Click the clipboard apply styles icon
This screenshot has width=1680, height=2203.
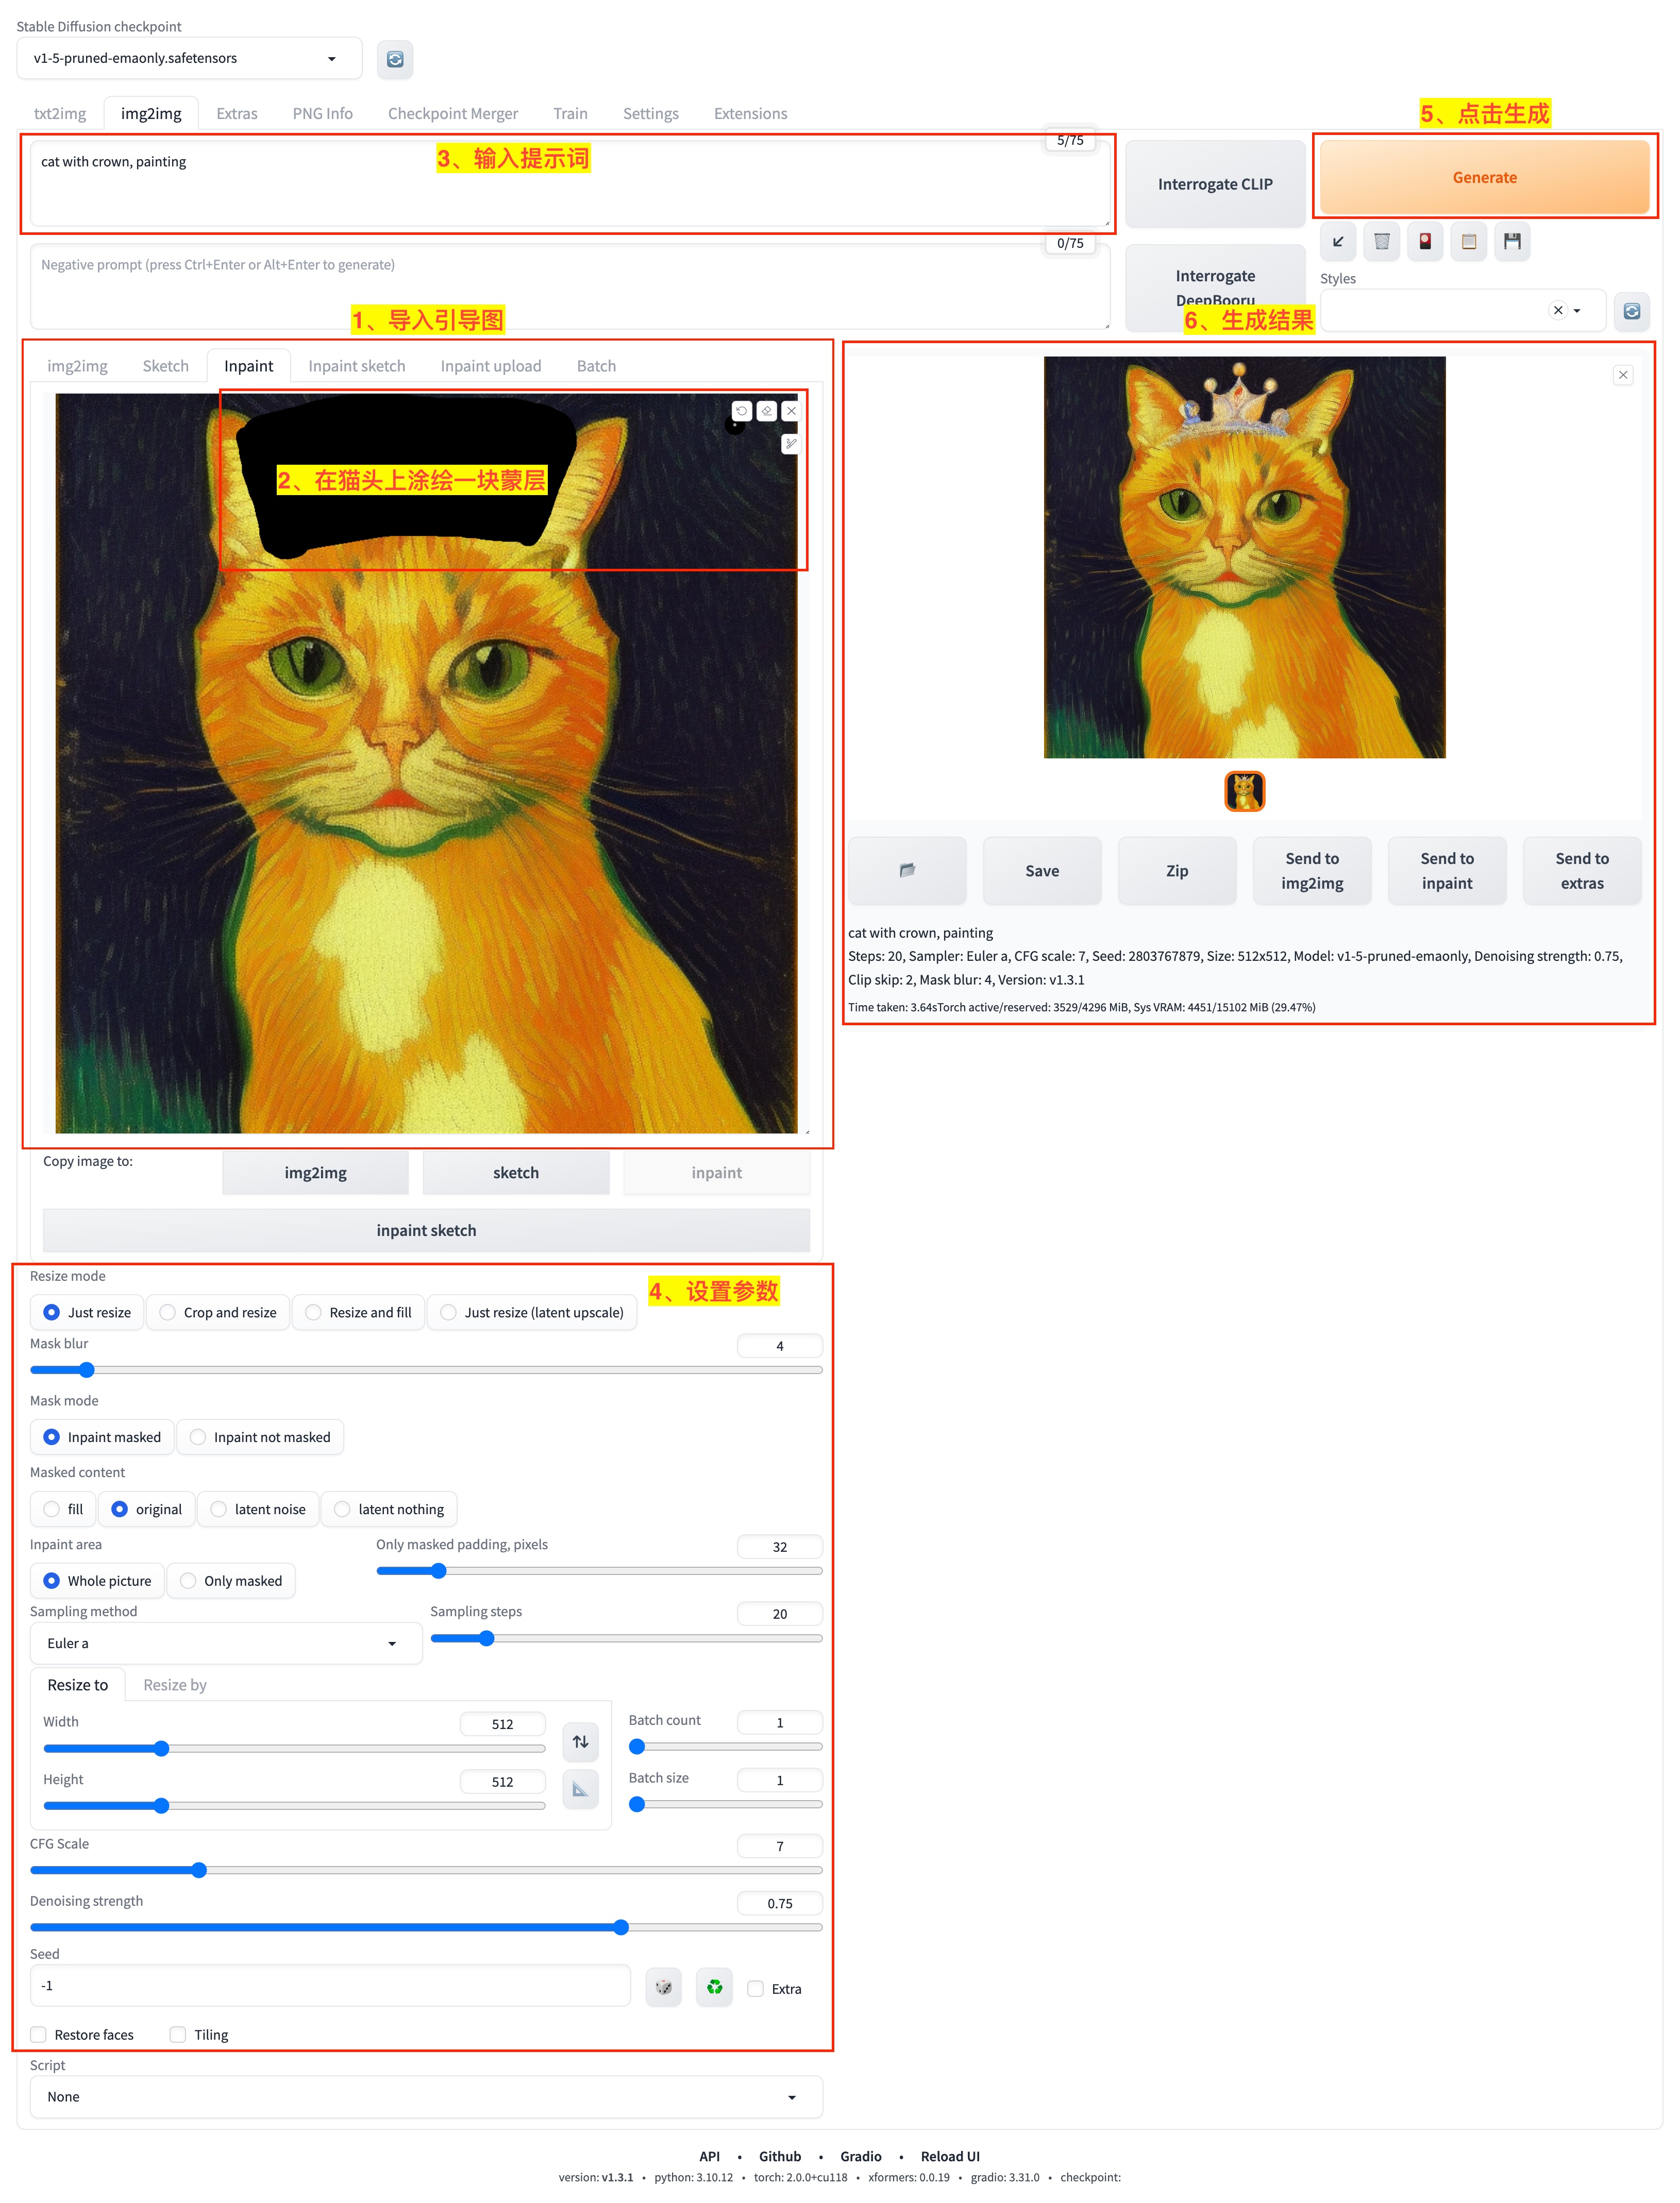[x=1468, y=241]
